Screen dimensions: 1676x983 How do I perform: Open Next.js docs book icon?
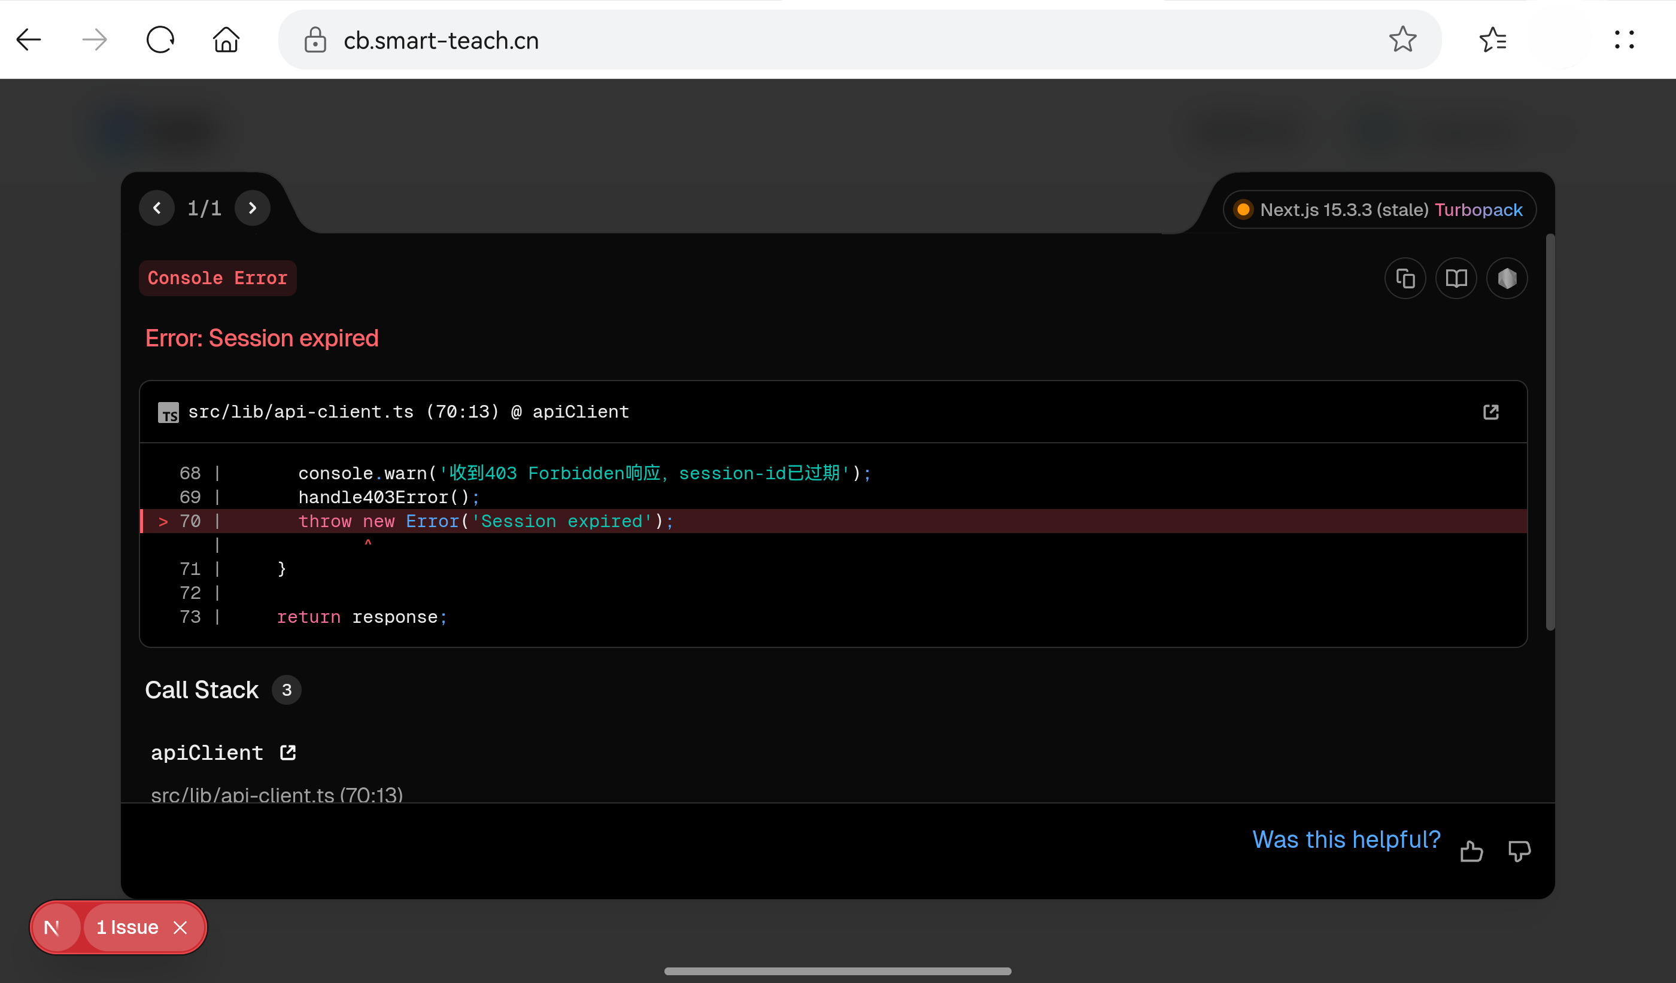(1456, 278)
